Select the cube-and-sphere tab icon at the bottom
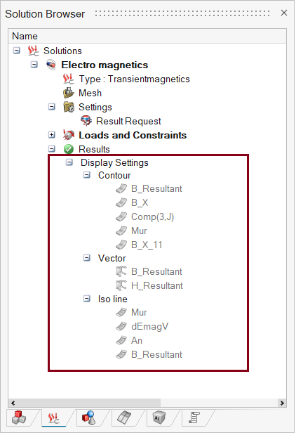 click(89, 418)
